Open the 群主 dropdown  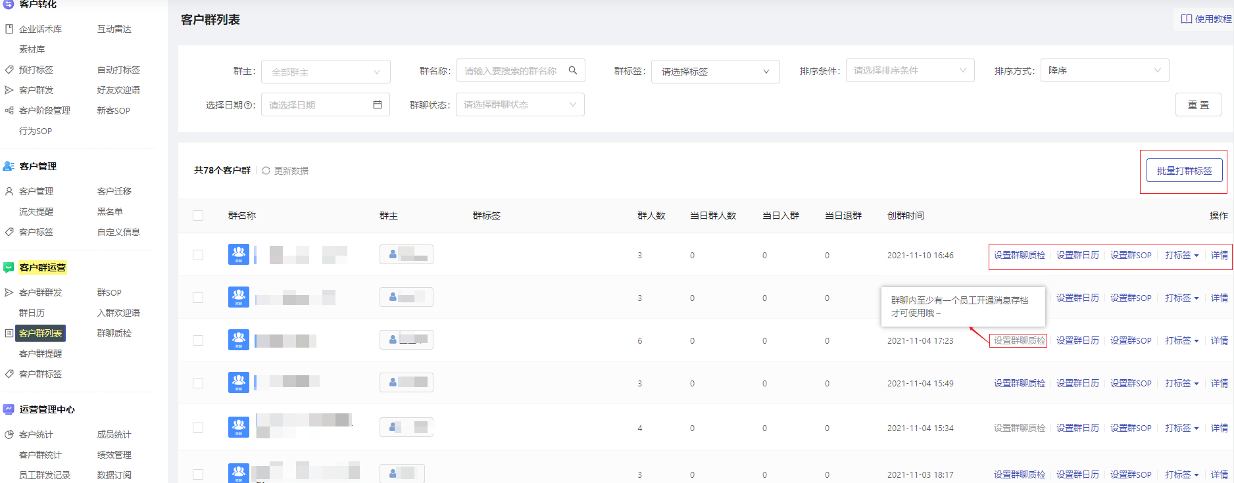click(326, 72)
